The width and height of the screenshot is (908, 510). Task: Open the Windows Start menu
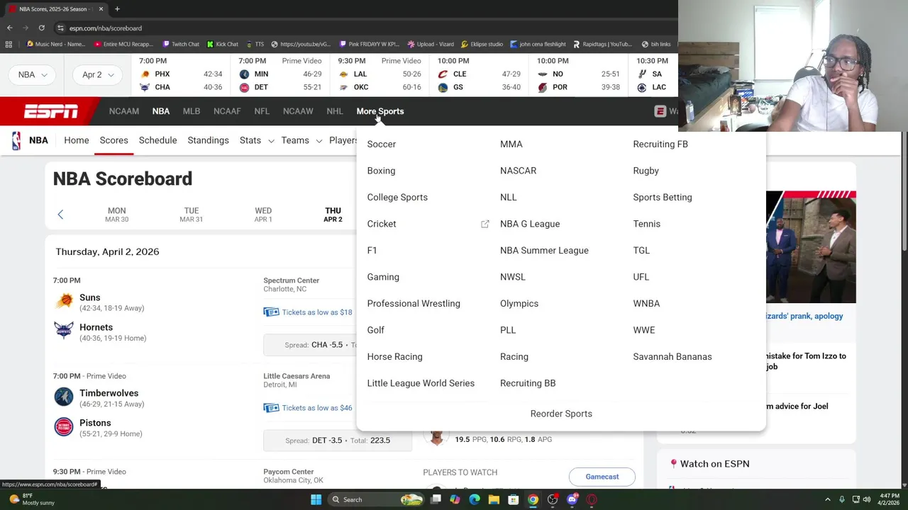(x=316, y=499)
